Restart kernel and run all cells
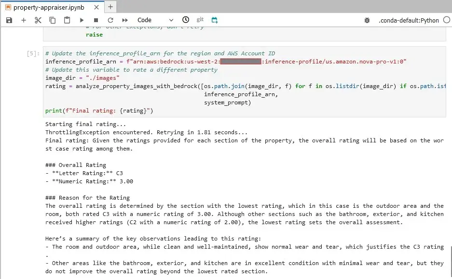 [x=125, y=20]
